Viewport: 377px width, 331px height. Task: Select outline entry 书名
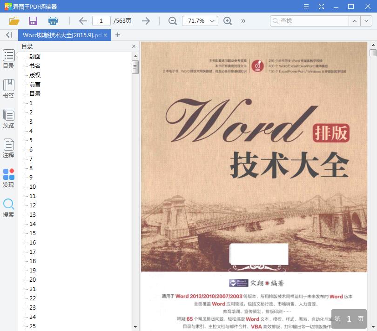click(35, 66)
